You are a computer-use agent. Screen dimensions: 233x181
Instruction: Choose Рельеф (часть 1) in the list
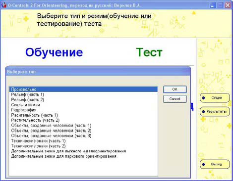83,94
